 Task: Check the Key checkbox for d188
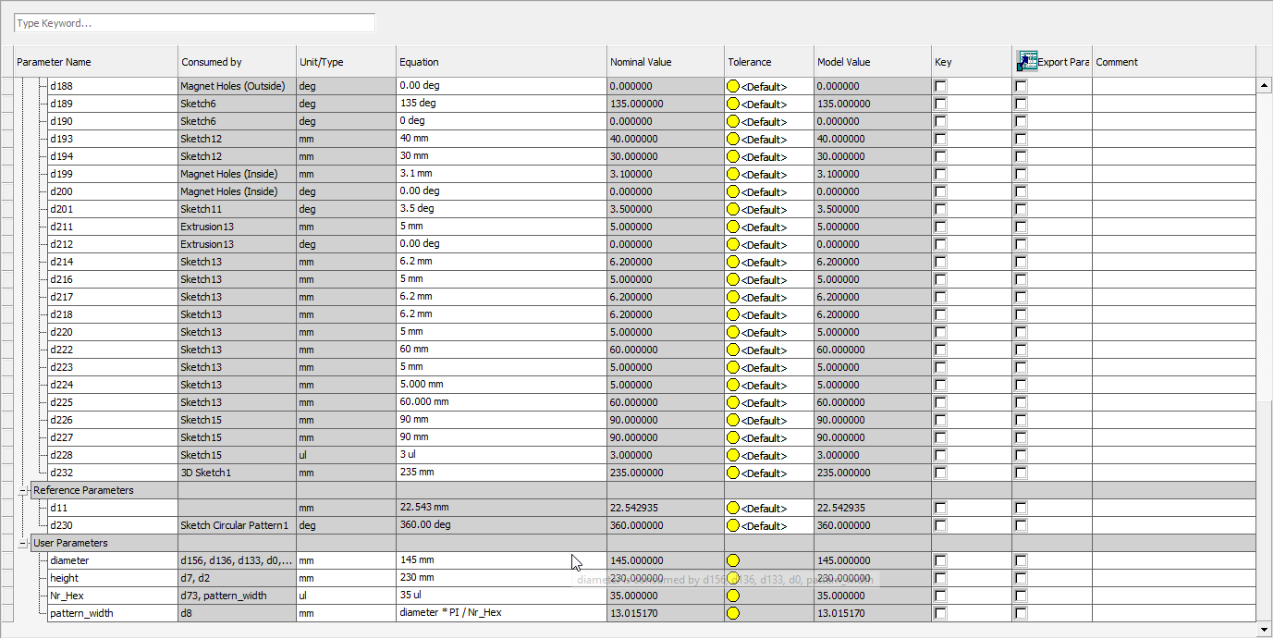click(x=940, y=86)
